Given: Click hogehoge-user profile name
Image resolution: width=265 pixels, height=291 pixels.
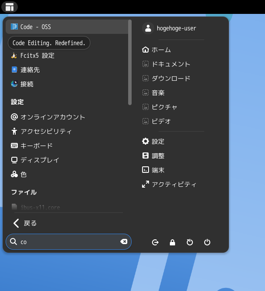Looking at the screenshot, I should click(x=176, y=28).
